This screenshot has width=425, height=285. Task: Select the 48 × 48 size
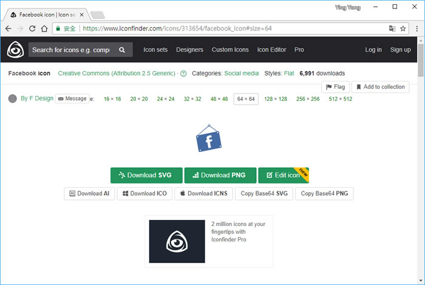click(x=219, y=99)
